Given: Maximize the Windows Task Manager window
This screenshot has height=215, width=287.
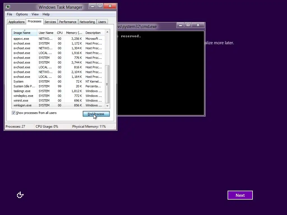Looking at the screenshot, I should click(100, 6).
